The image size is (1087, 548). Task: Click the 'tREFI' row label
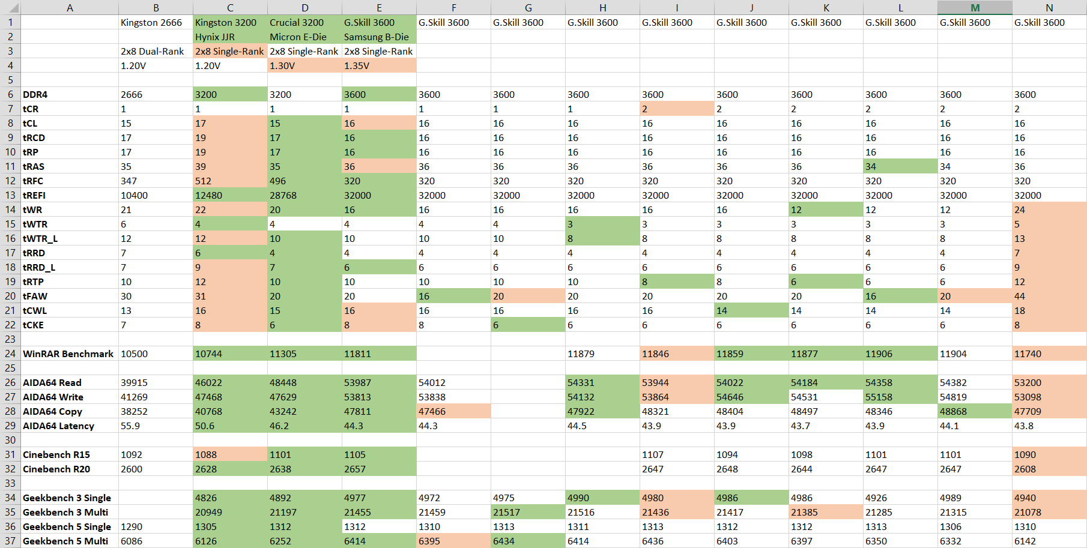pos(70,195)
